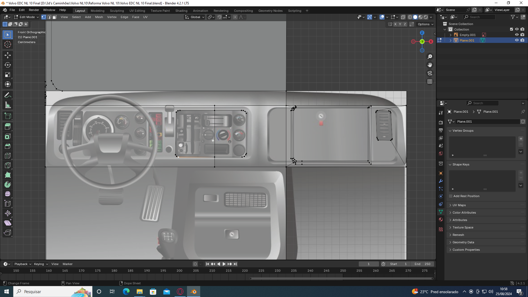This screenshot has height=297, width=528.
Task: Open the Mesh menu
Action: [99, 17]
